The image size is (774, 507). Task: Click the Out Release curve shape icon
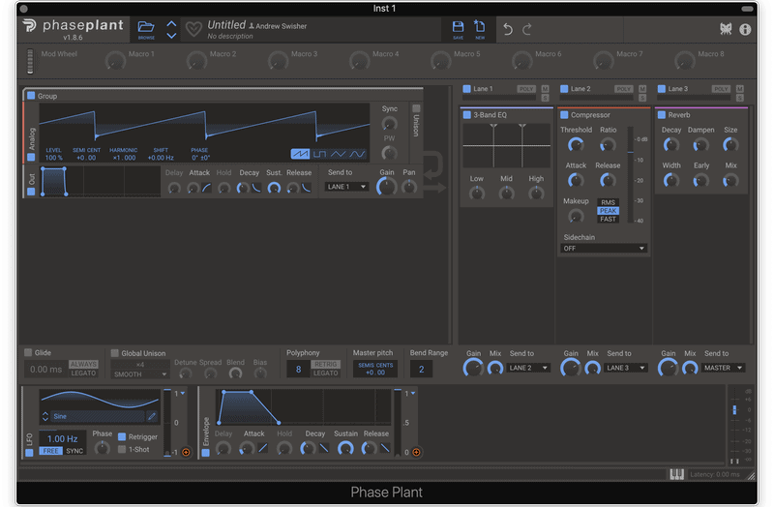307,188
